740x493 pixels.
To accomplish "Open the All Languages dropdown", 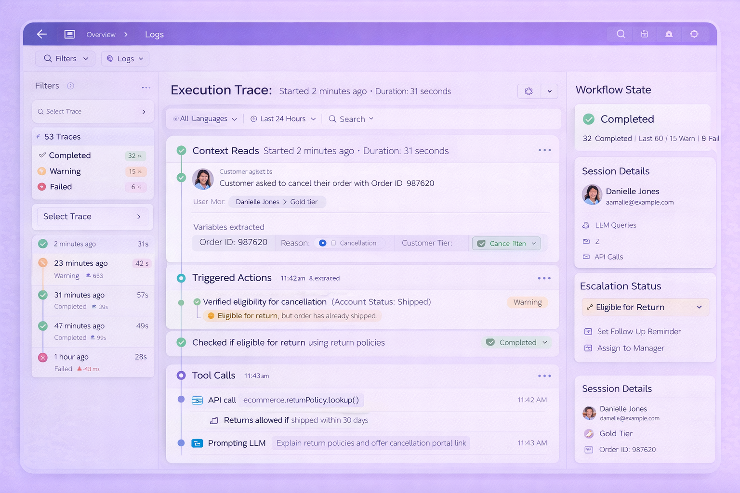I will point(206,119).
